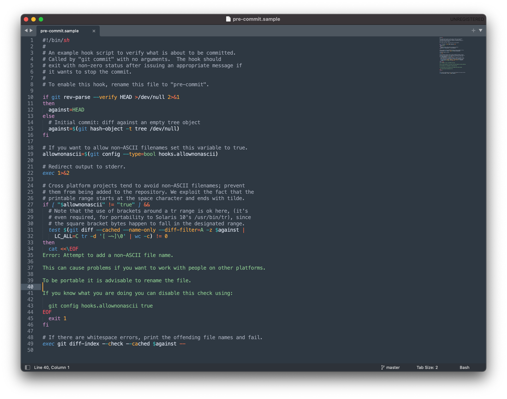This screenshot has width=507, height=399.
Task: Place cursor on the word exec on line 22
Action: (48, 173)
